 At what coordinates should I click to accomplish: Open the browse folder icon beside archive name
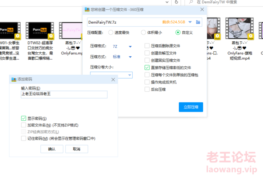tap(198, 22)
